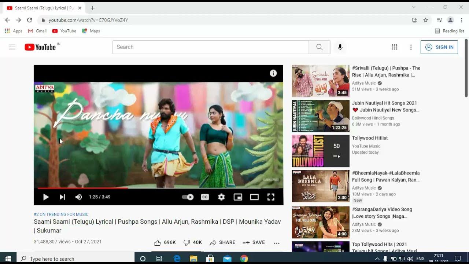Start voice search with the microphone
The width and height of the screenshot is (469, 264).
tap(340, 47)
